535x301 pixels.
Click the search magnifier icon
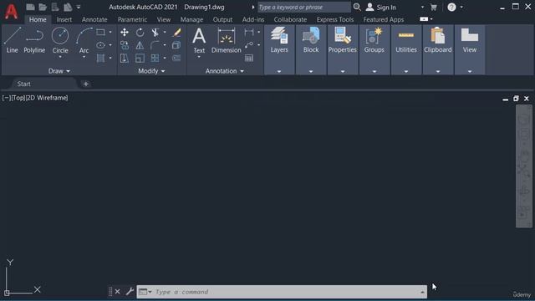pos(357,7)
